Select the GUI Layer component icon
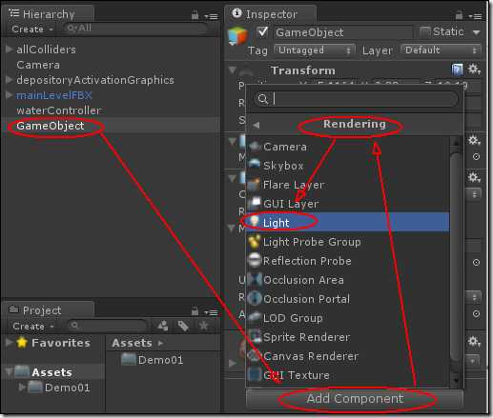The image size is (493, 418). coord(255,203)
